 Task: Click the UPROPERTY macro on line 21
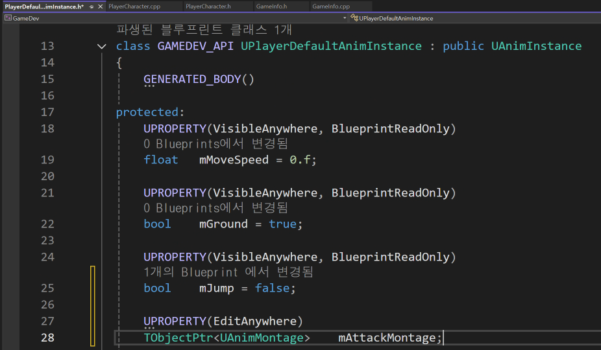[175, 193]
